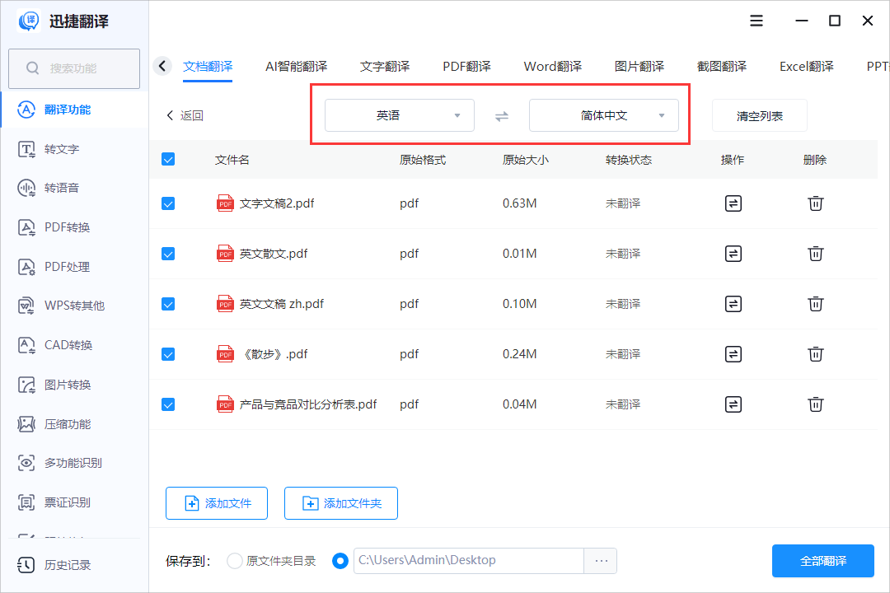Click the 清空列表 button
Image resolution: width=890 pixels, height=593 pixels.
(760, 116)
